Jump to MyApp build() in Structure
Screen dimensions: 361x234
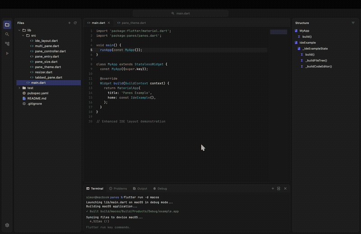(x=307, y=36)
